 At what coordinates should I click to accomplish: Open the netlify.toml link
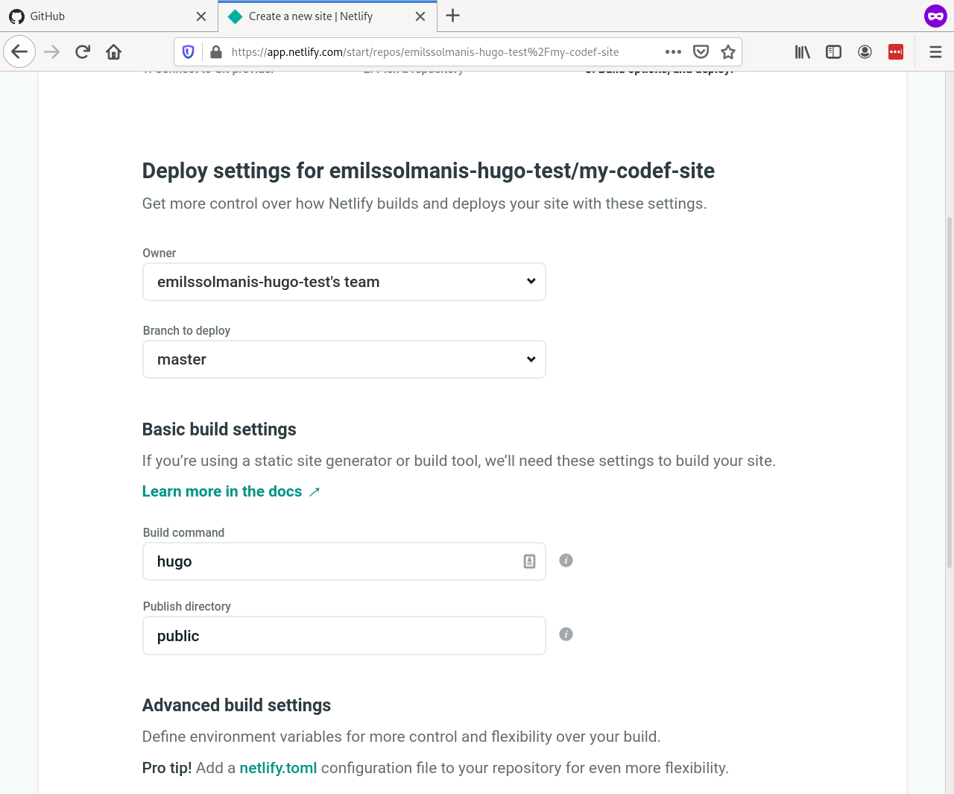pos(278,768)
